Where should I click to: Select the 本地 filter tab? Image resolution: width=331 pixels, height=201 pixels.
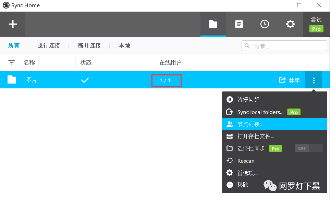[124, 45]
